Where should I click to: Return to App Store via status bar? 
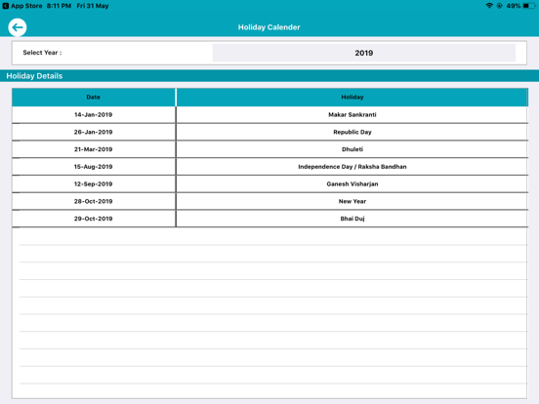[22, 6]
